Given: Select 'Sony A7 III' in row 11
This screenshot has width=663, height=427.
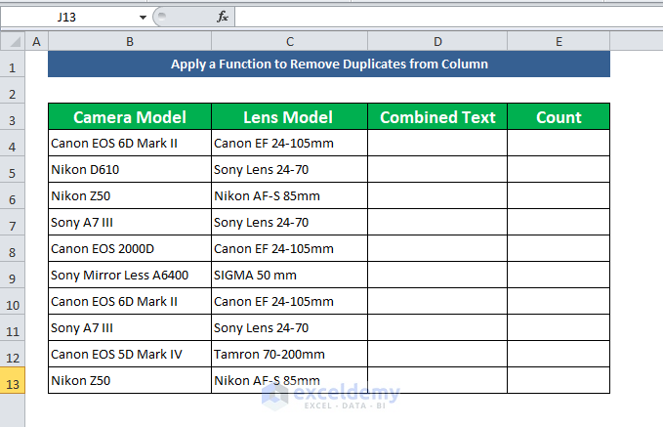Looking at the screenshot, I should pos(130,327).
